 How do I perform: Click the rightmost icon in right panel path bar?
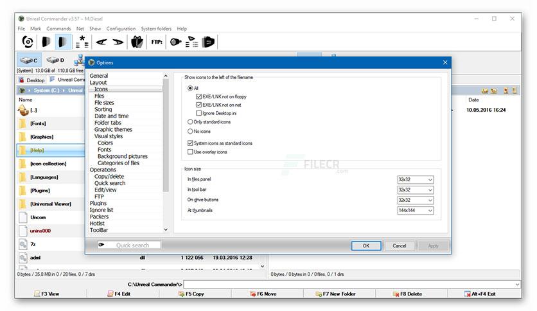click(x=515, y=91)
